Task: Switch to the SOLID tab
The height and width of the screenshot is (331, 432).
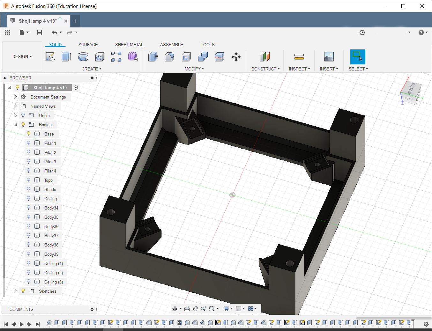Action: tap(56, 45)
